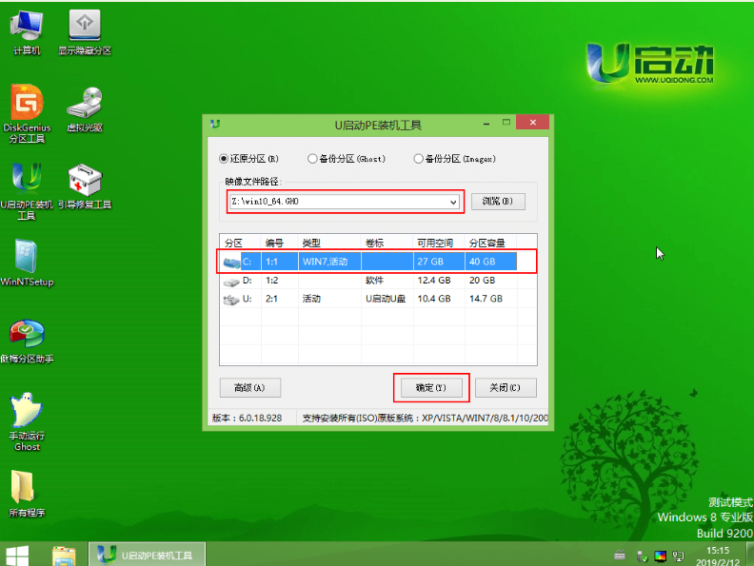754x566 pixels.
Task: Open the 高级 advanced options
Action: pyautogui.click(x=248, y=387)
